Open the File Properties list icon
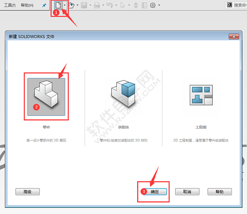The height and width of the screenshot is (214, 247). 144,5
